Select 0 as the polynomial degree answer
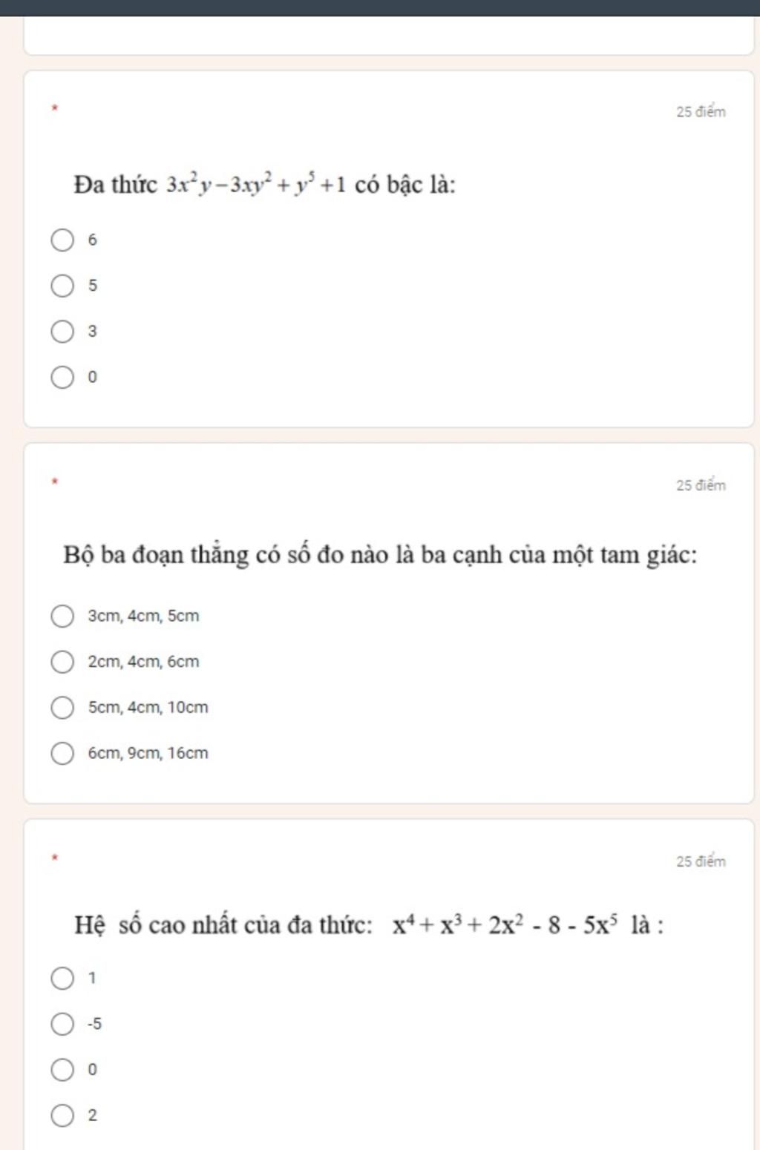This screenshot has height=1150, width=760. tap(62, 377)
